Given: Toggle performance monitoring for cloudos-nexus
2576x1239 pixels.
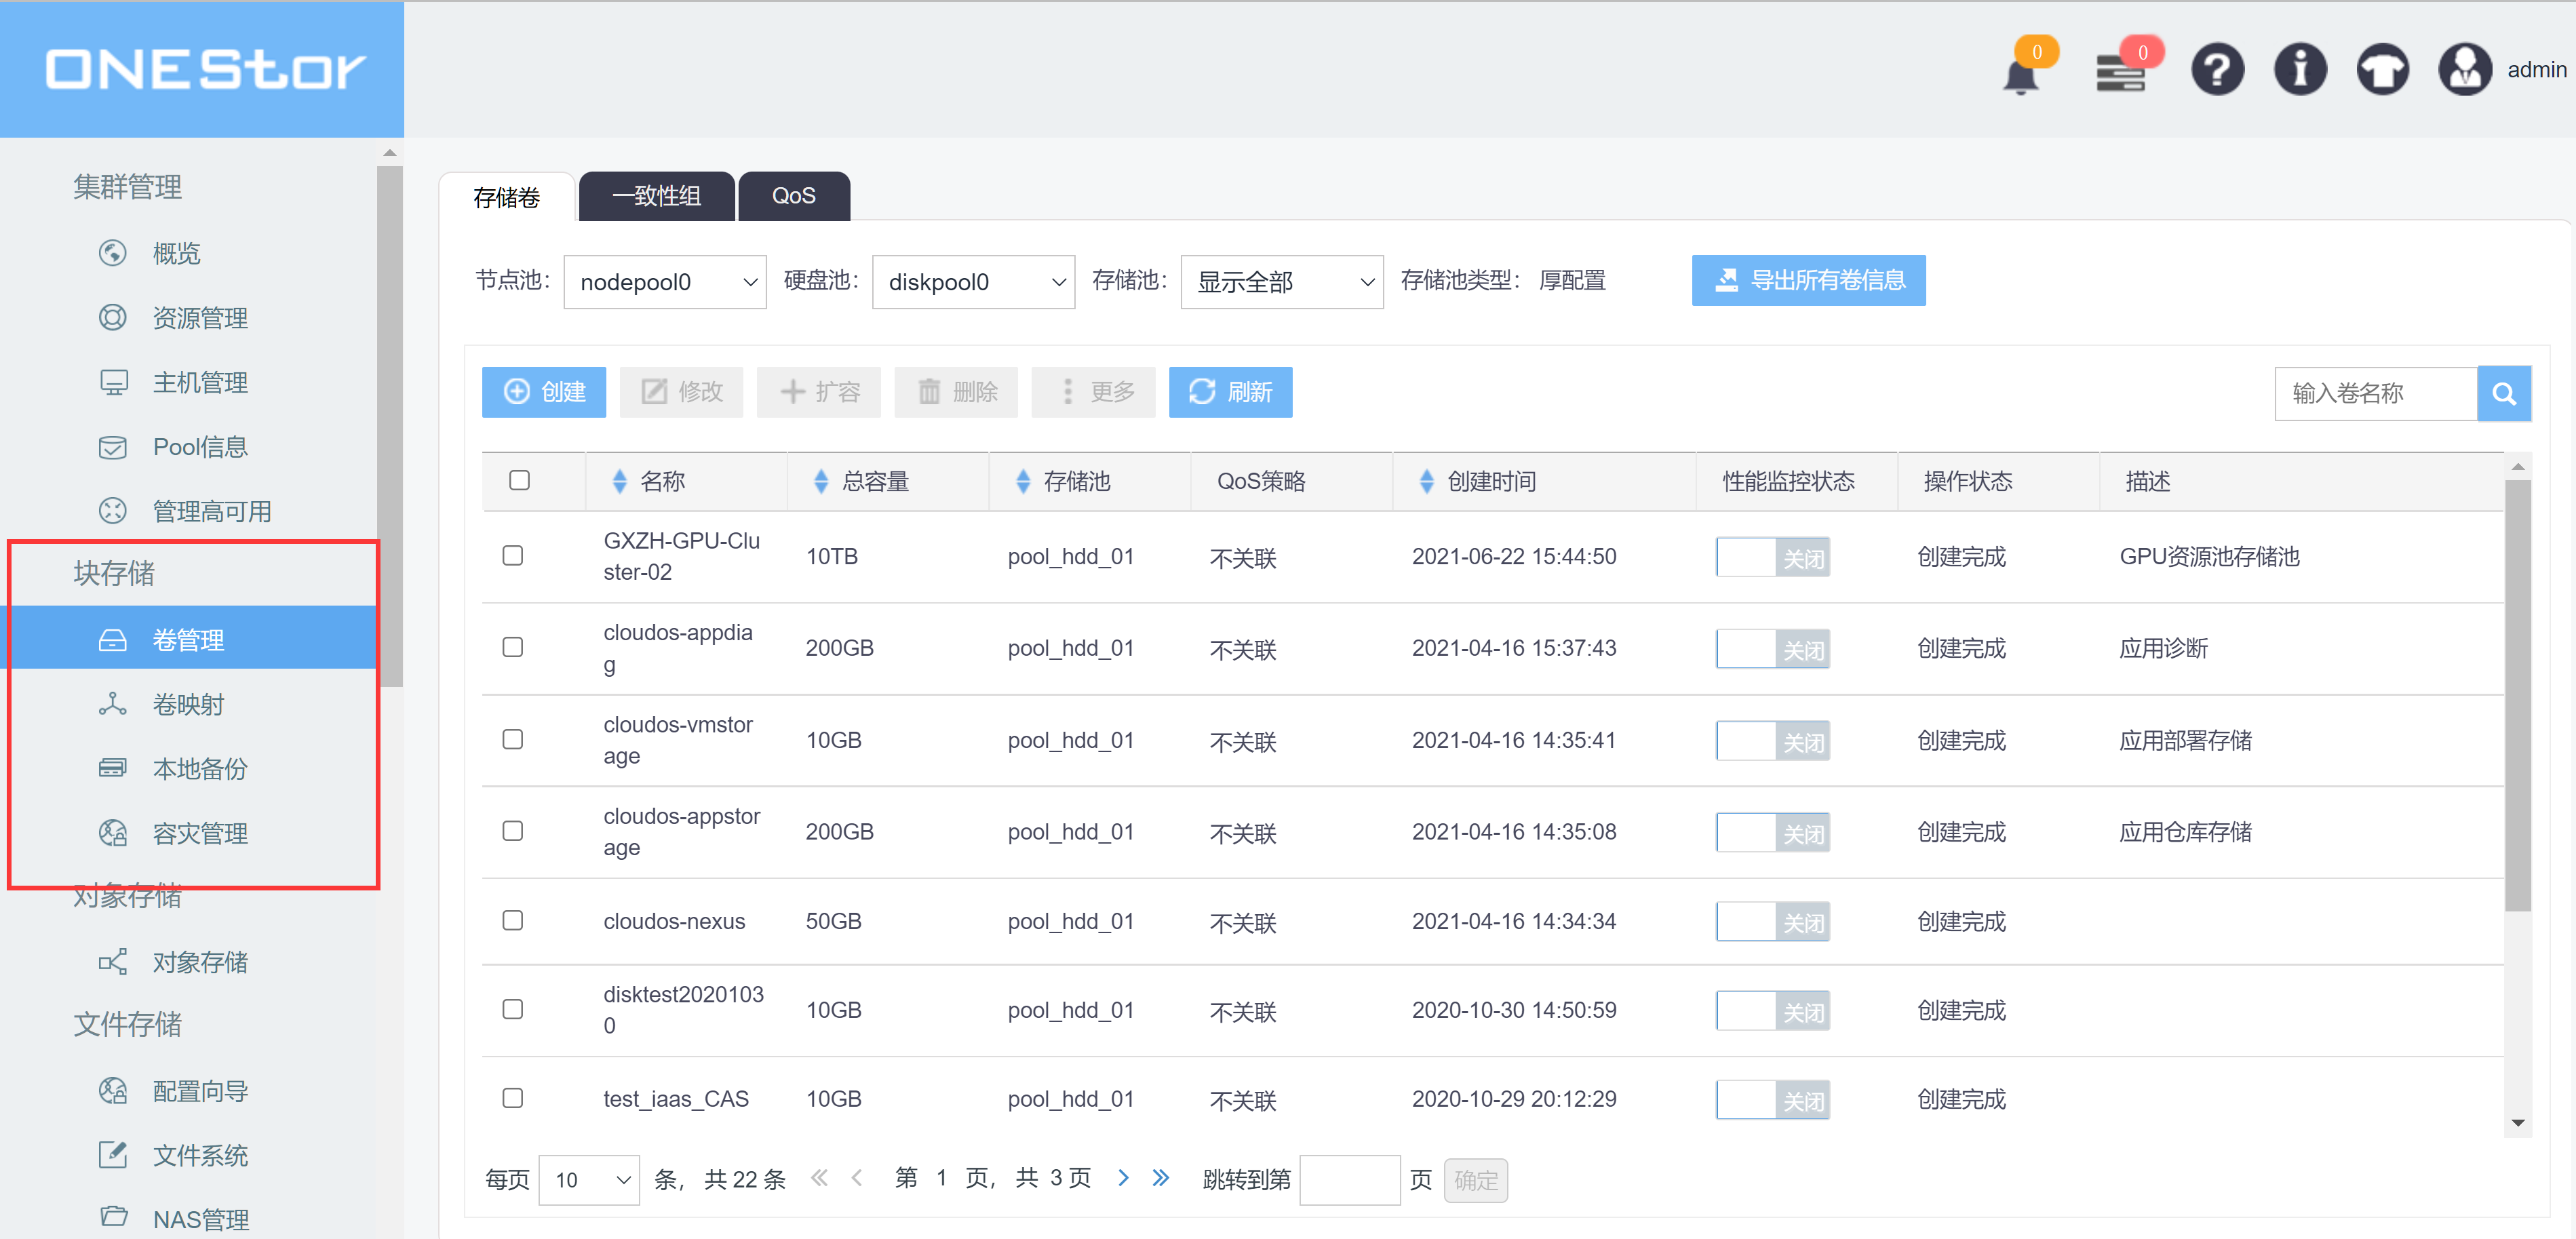Looking at the screenshot, I should click(x=1772, y=922).
